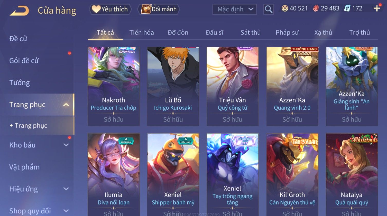This screenshot has width=387, height=216.
Task: Click the heart icon in Yêu thích
Action: point(96,9)
